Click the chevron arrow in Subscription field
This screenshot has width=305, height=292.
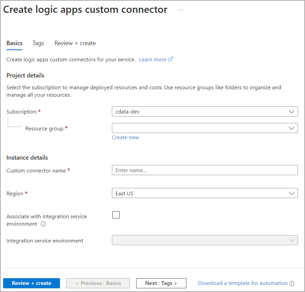click(292, 111)
